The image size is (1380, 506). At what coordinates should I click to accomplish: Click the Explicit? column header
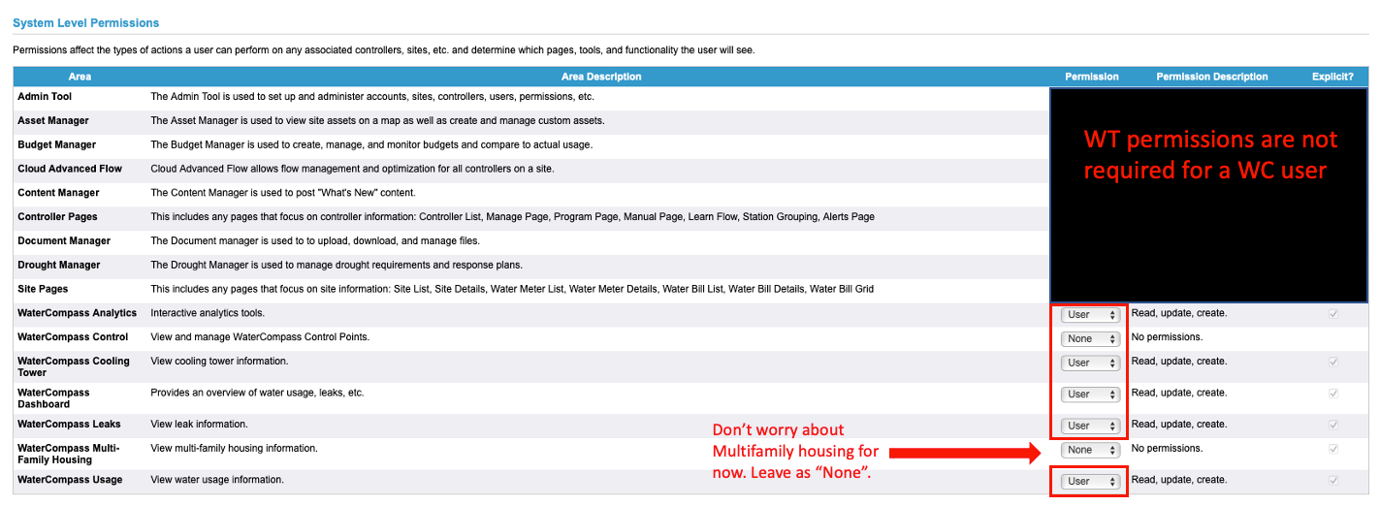click(1332, 77)
